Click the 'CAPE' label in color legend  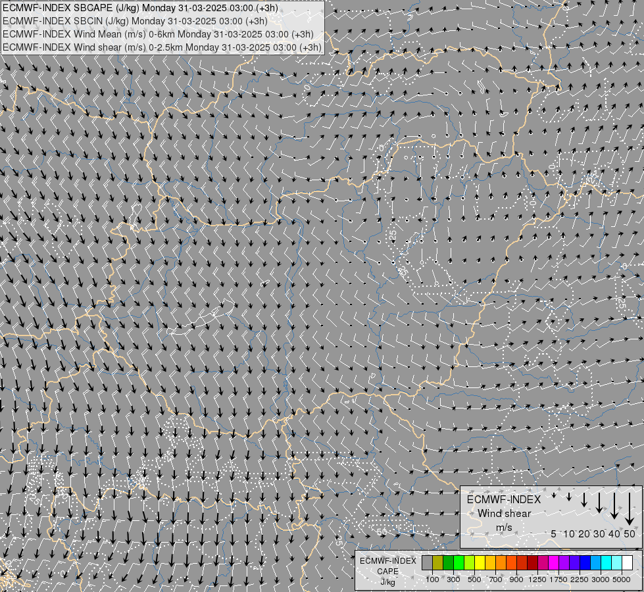[388, 572]
